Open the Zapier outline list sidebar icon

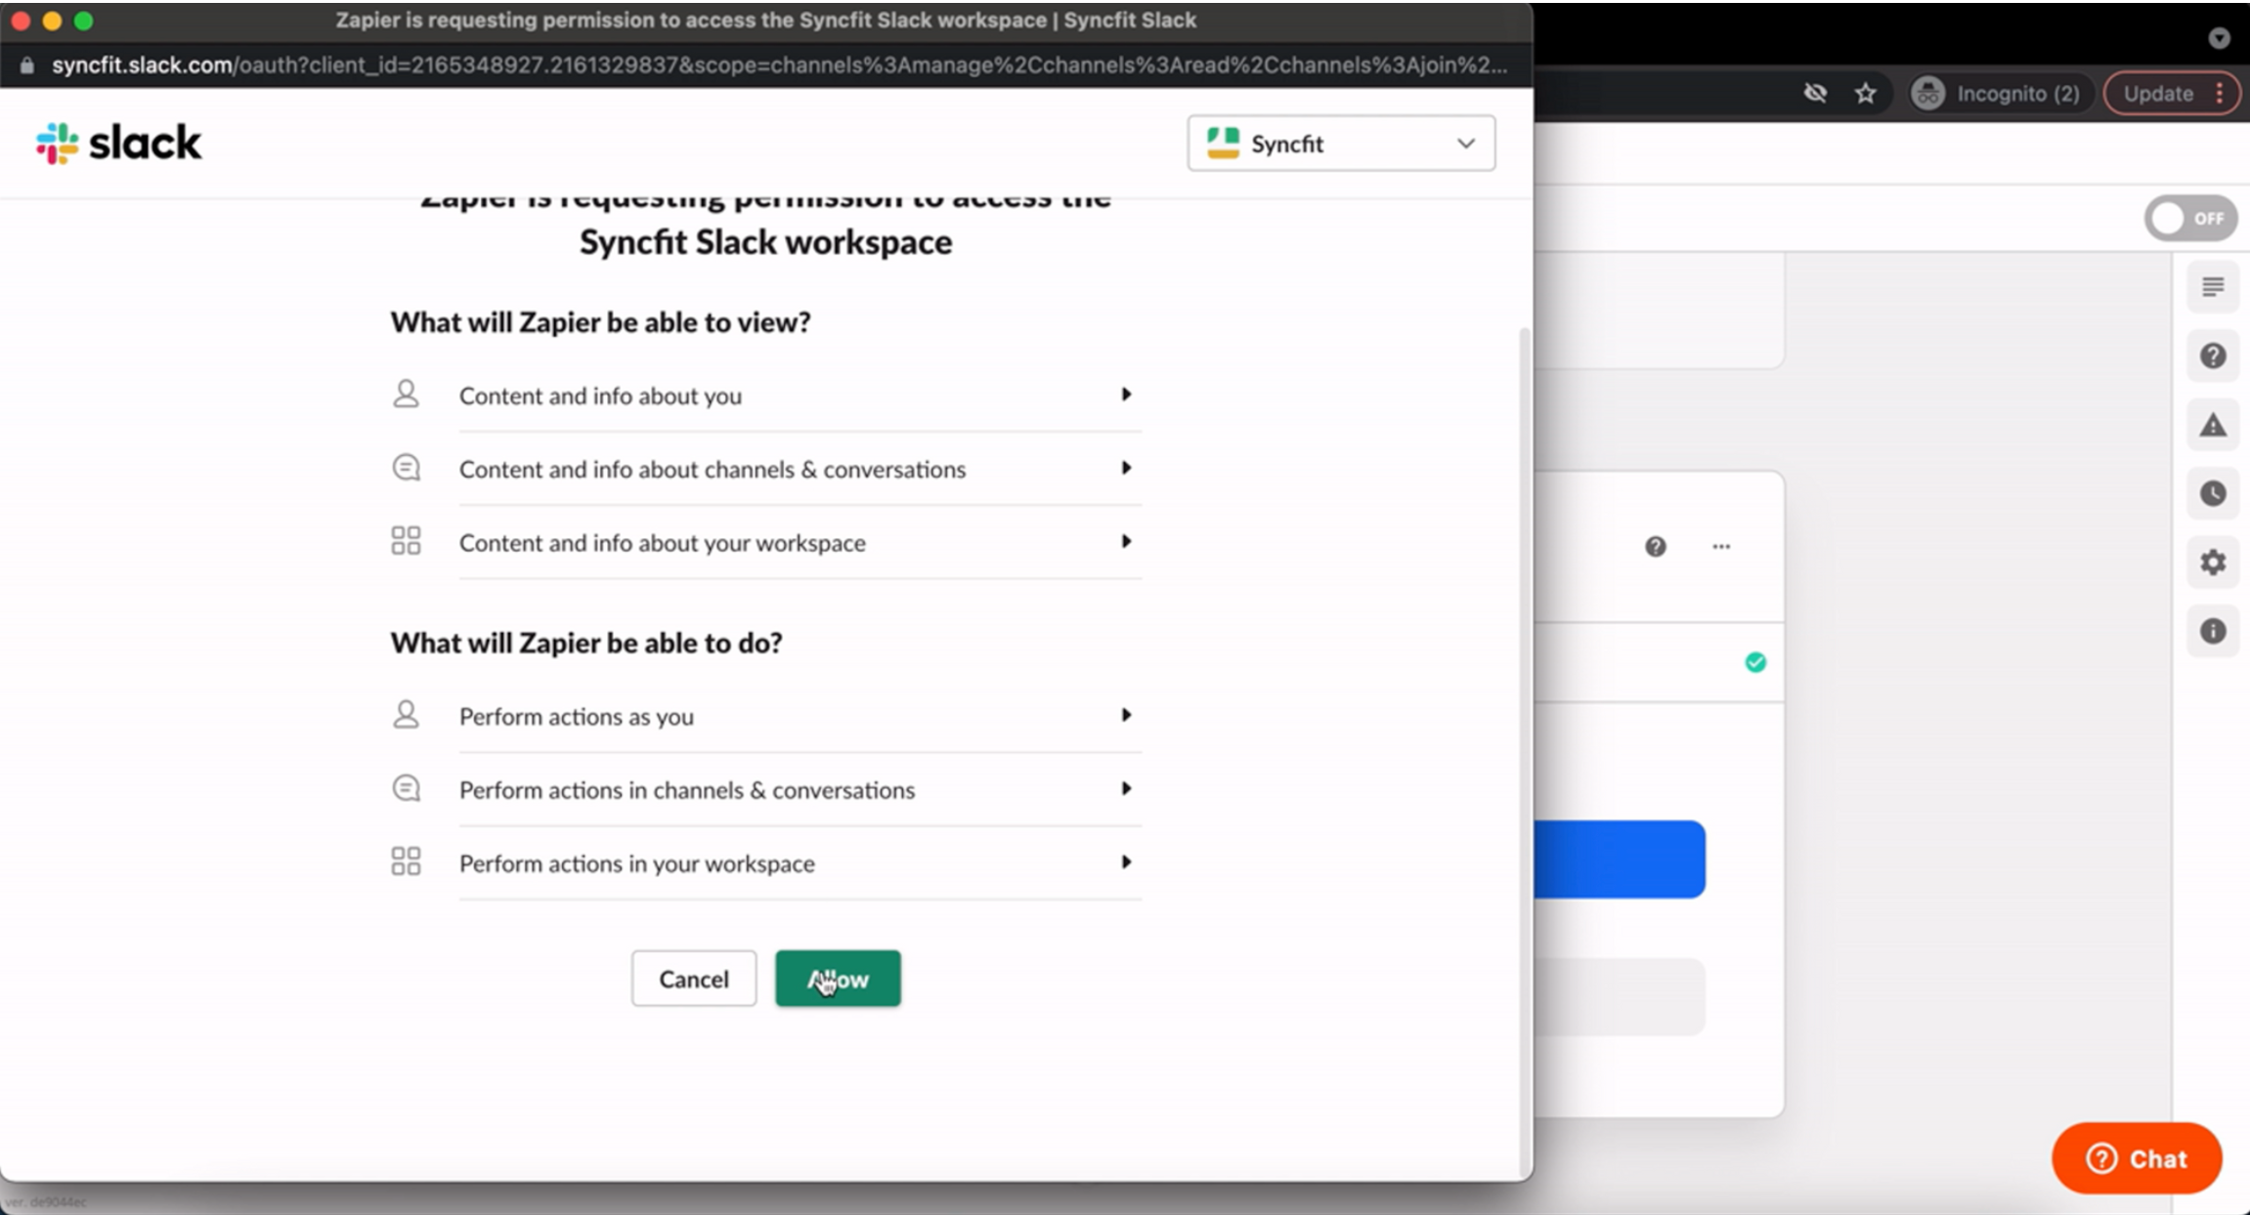(x=2213, y=286)
